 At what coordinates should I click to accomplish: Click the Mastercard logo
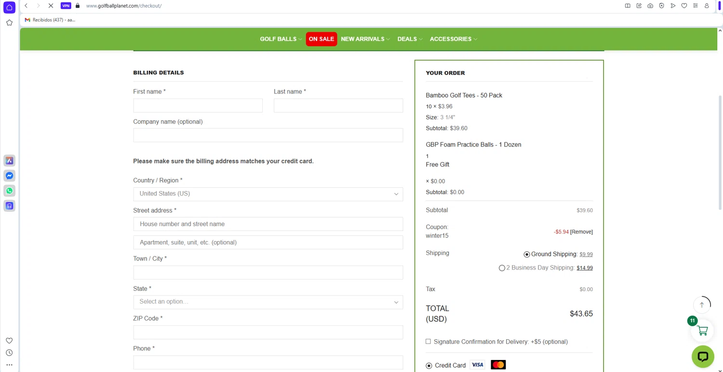pos(498,365)
